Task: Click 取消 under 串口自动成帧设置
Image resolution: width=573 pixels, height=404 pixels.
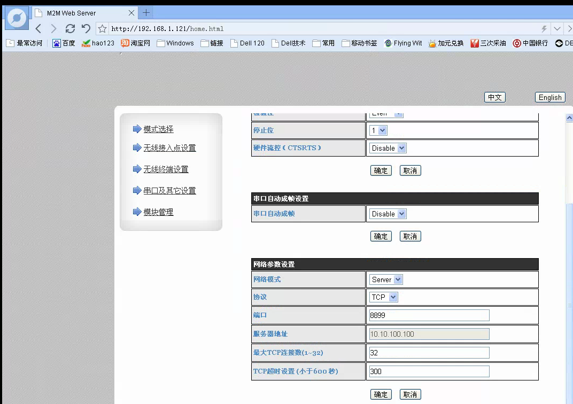Action: tap(410, 236)
